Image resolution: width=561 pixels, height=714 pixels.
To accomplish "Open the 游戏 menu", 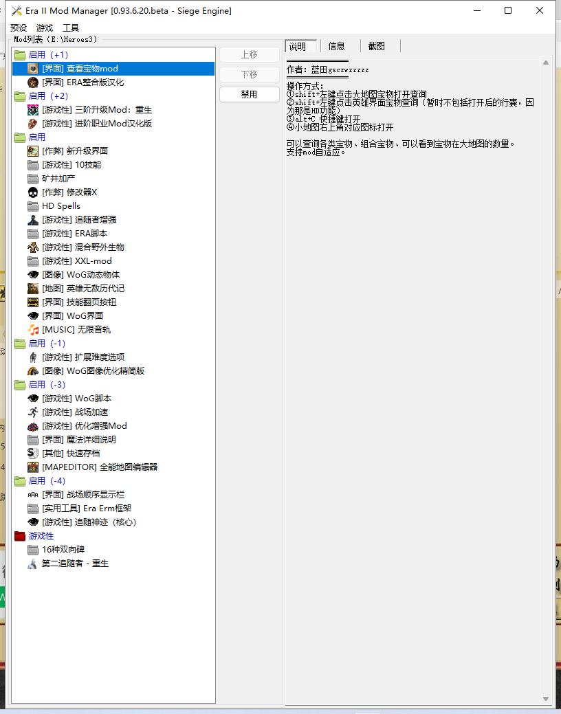I will point(45,27).
